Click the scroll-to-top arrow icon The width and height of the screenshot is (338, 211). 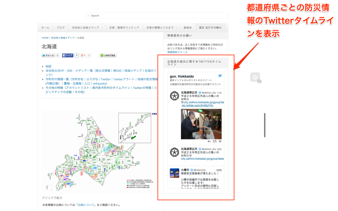[x=255, y=77]
